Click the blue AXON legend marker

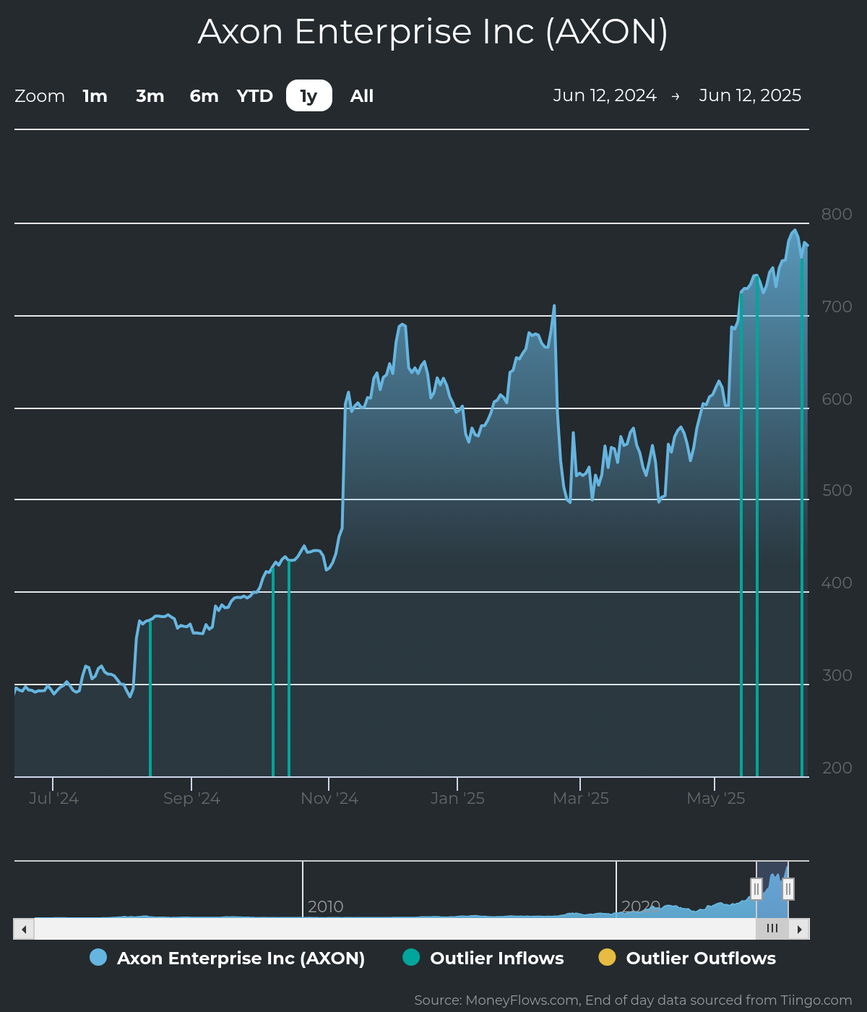click(x=98, y=957)
